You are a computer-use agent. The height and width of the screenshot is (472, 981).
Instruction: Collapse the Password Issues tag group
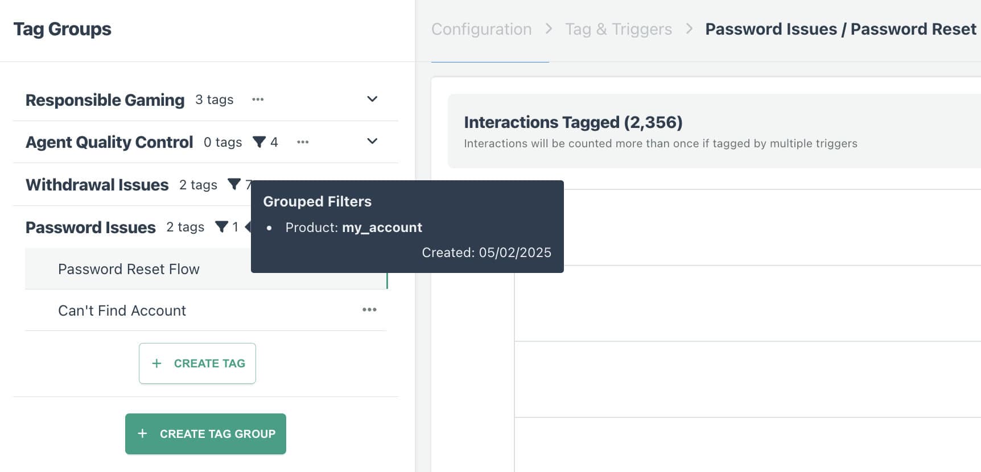pyautogui.click(x=90, y=227)
